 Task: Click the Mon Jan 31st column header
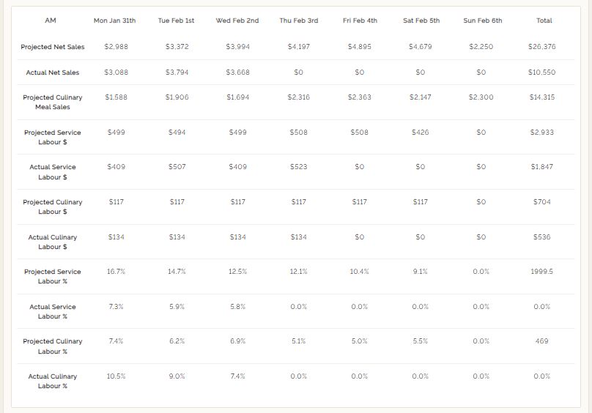115,21
